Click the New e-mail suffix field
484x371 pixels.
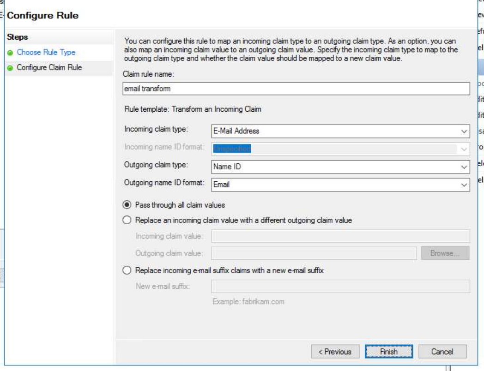[340, 287]
